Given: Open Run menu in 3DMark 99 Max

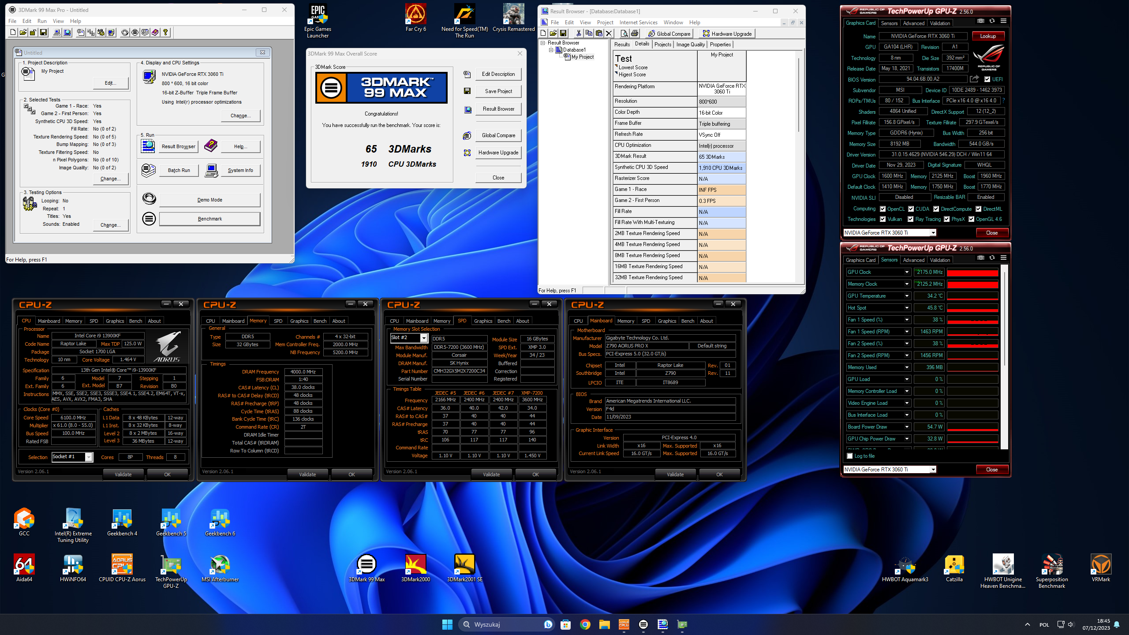Looking at the screenshot, I should [42, 21].
